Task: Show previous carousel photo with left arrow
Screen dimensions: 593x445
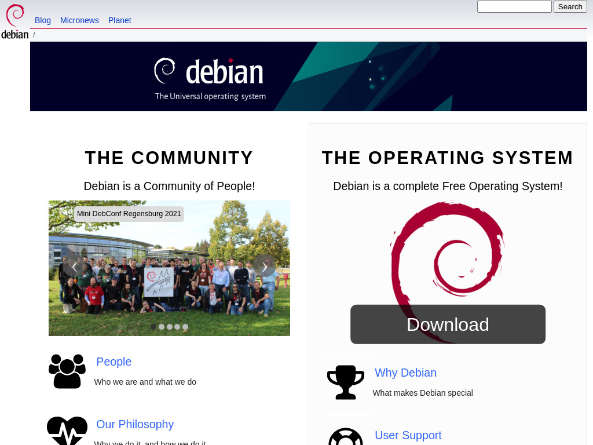Action: 74,267
